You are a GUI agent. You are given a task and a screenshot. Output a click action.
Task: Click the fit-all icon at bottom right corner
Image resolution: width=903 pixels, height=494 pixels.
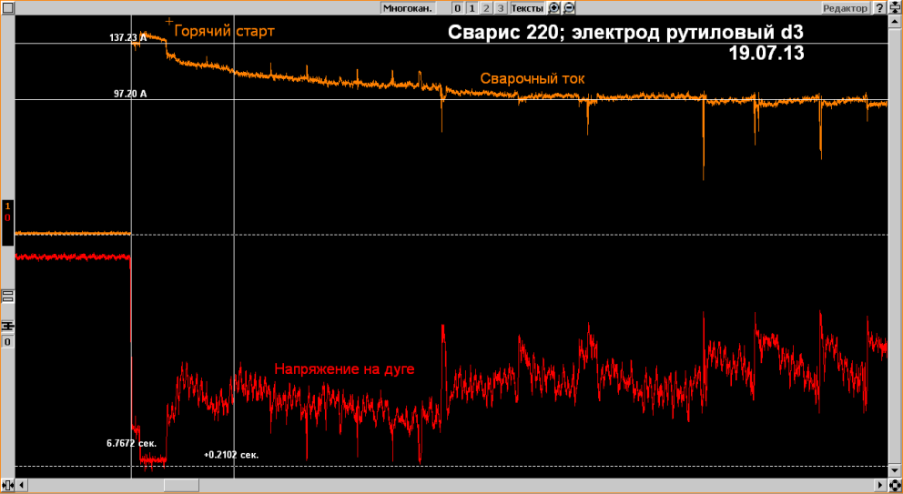tap(895, 486)
